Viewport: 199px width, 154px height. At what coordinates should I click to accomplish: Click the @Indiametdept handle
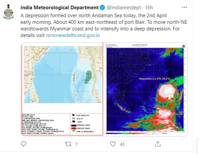pyautogui.click(x=124, y=8)
